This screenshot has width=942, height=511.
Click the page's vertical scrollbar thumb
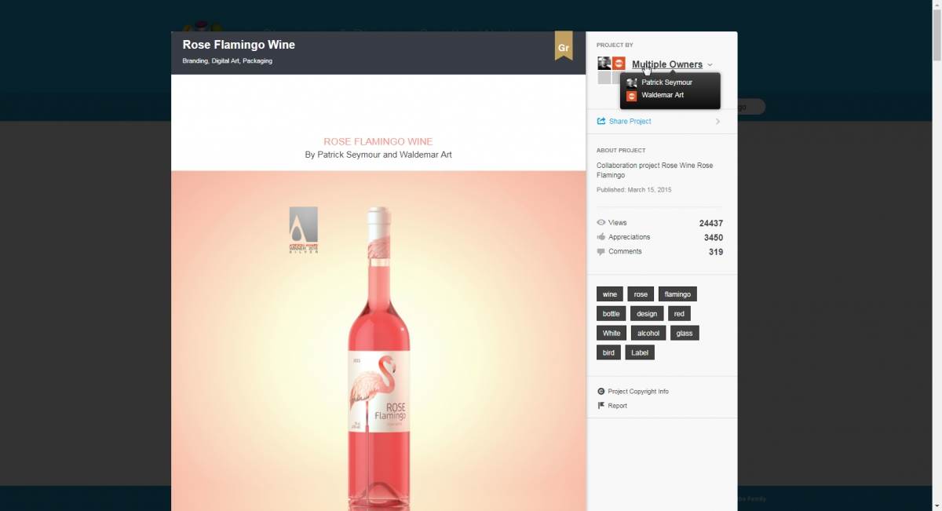[x=936, y=31]
